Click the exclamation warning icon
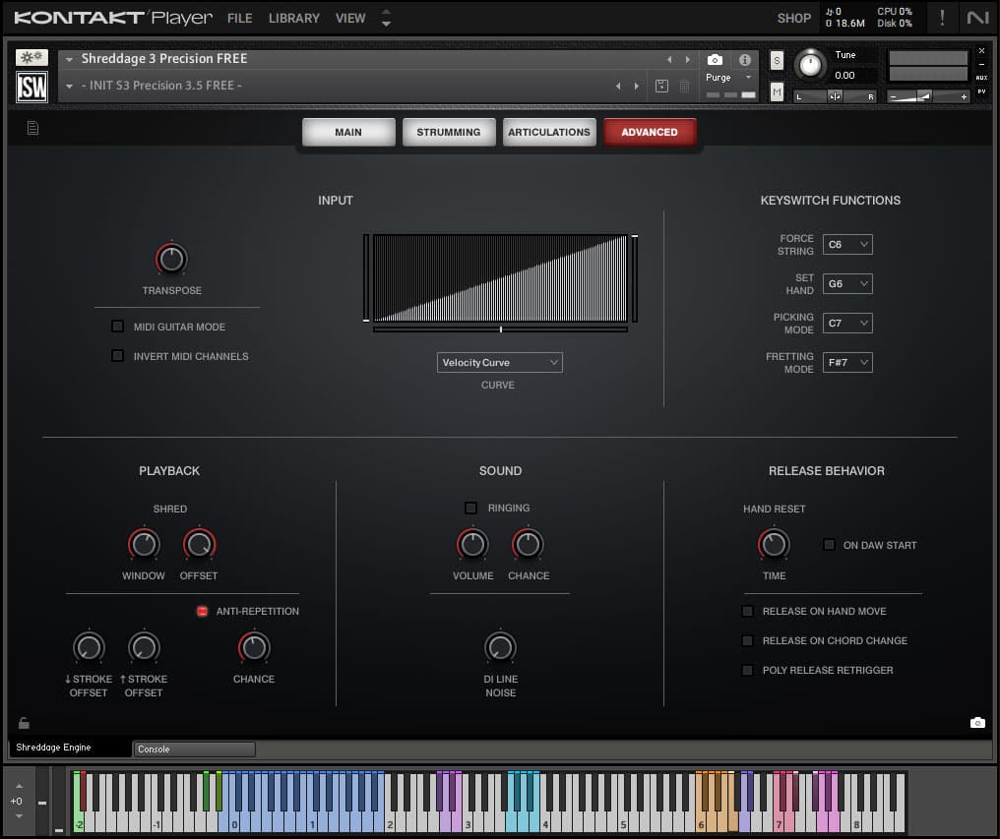This screenshot has height=839, width=1000. [x=943, y=18]
